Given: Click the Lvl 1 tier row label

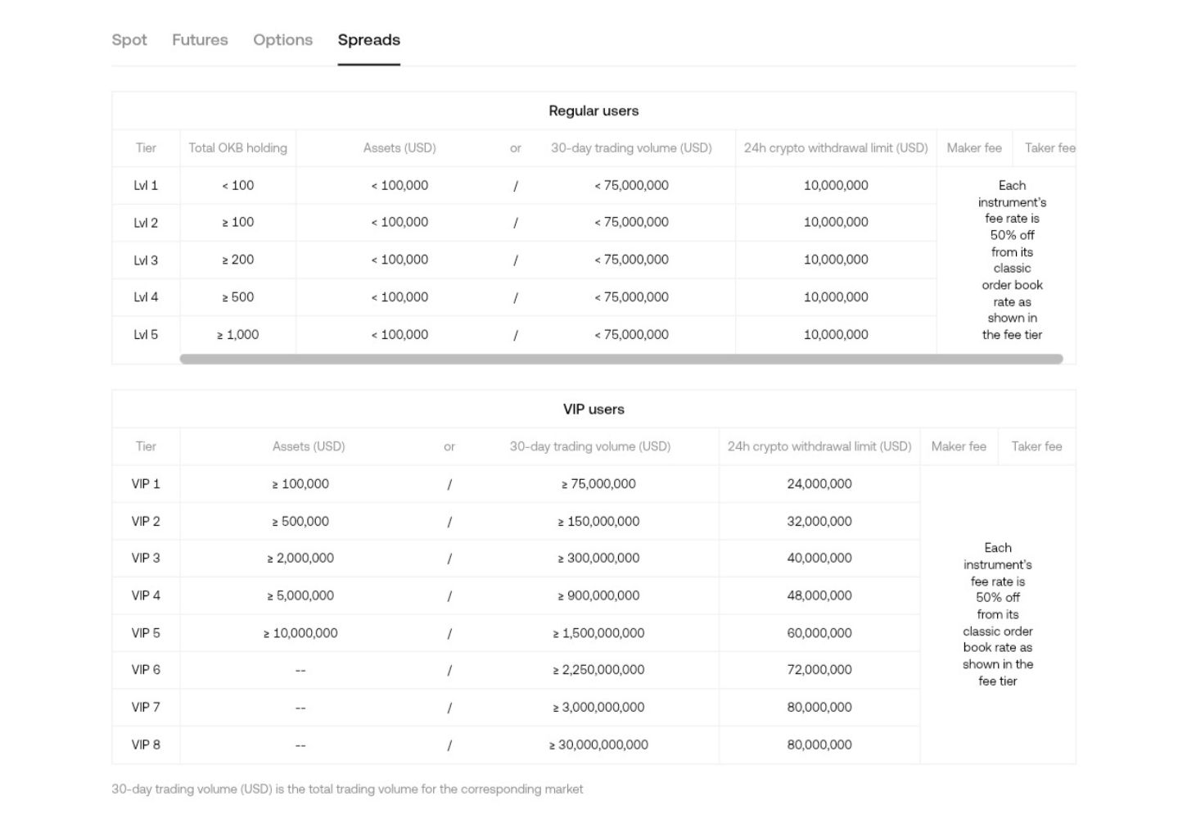Looking at the screenshot, I should [146, 186].
